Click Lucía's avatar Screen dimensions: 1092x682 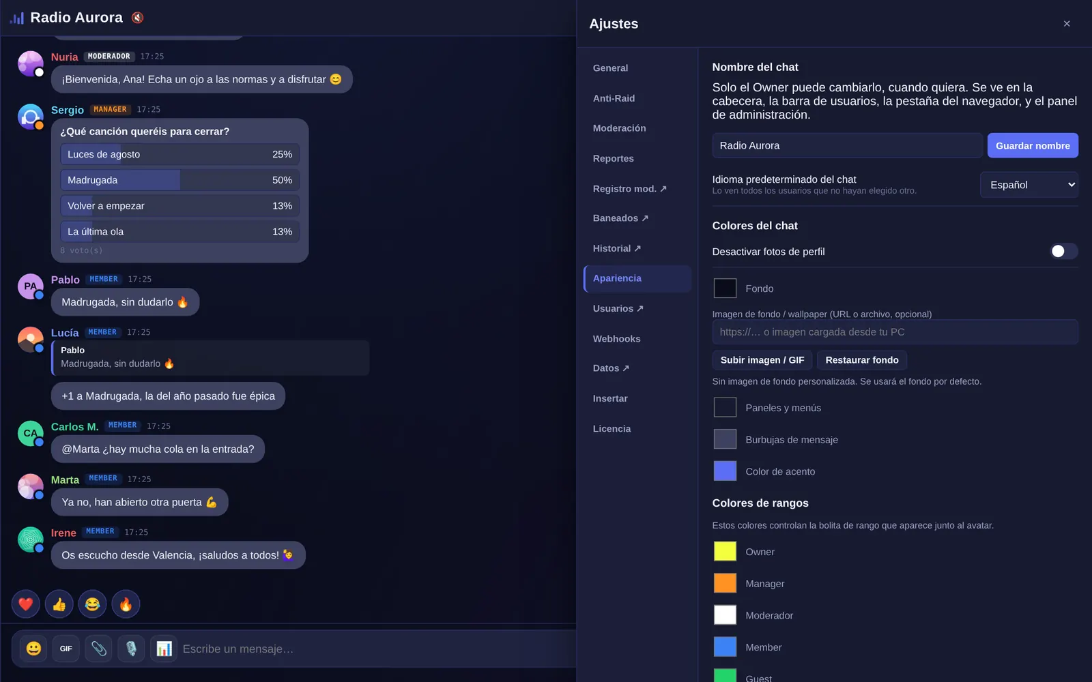coord(31,340)
